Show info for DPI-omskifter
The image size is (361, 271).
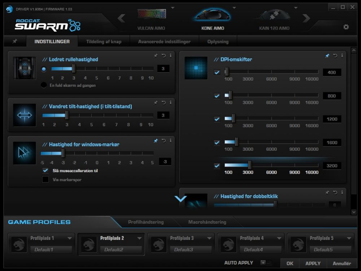342,56
